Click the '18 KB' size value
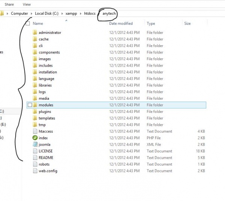The width and height of the screenshot is (225, 201). pos(200,151)
